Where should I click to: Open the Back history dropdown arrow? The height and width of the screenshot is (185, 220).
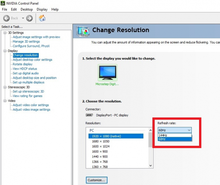[x=23, y=18]
